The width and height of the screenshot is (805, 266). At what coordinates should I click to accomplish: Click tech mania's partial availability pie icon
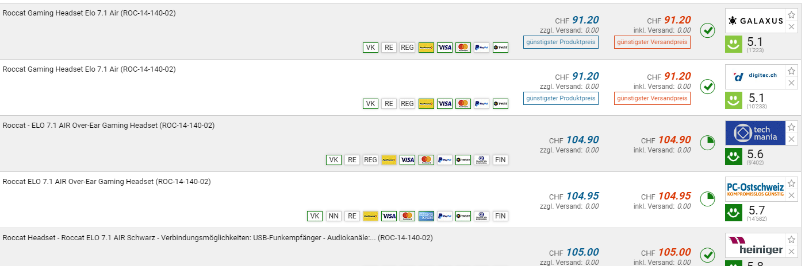click(x=707, y=143)
